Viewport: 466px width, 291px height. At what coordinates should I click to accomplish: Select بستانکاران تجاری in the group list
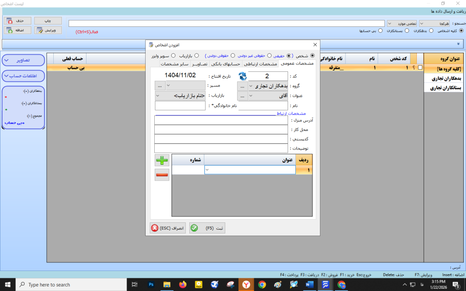(x=445, y=88)
